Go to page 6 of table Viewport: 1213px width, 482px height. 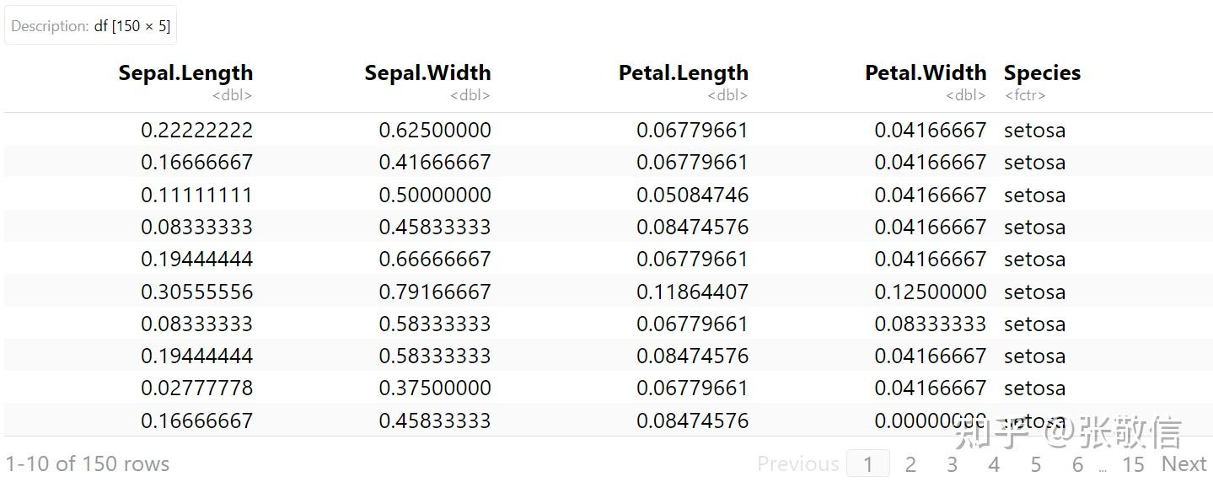point(1077,464)
